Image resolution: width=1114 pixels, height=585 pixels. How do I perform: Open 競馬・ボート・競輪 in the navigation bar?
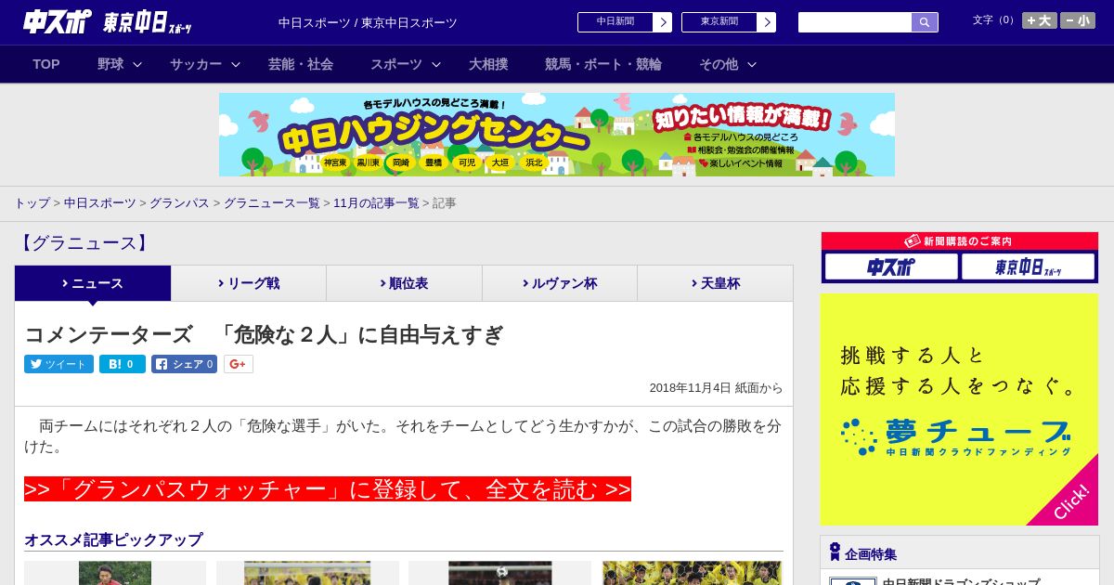(603, 64)
